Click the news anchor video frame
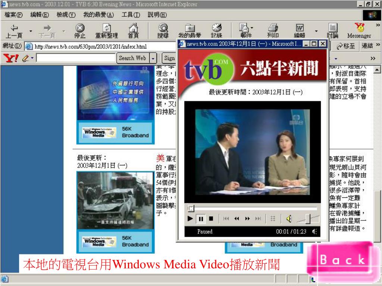Viewport: 382px width, 286px height. 253,152
